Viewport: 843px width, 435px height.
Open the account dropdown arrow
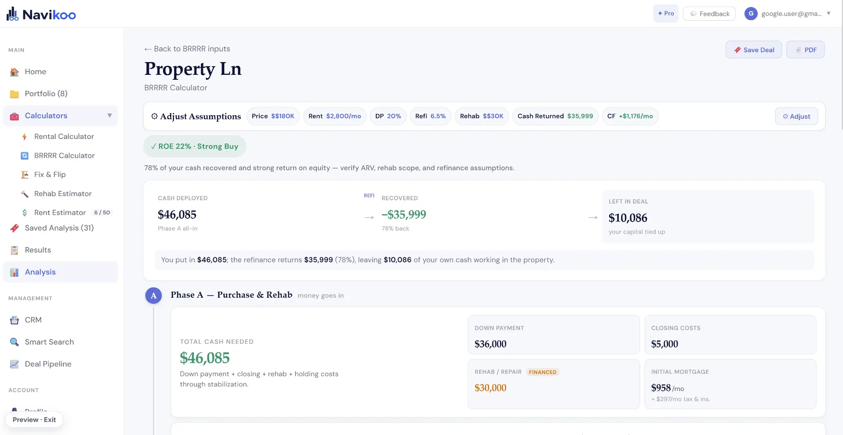(829, 14)
